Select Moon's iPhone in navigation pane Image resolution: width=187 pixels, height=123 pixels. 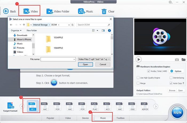[x=22, y=39]
